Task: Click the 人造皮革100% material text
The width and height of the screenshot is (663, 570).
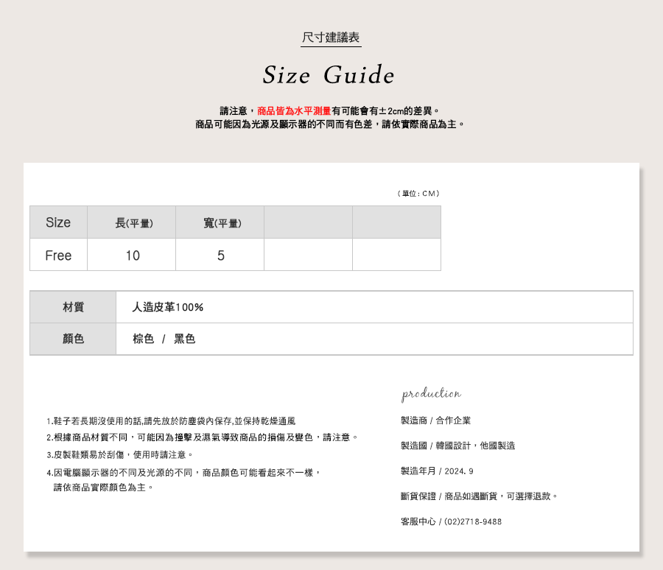Action: click(x=168, y=307)
